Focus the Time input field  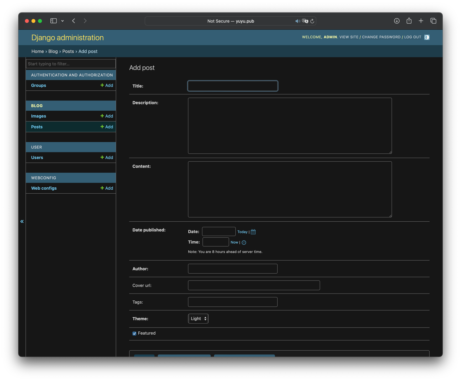click(215, 242)
